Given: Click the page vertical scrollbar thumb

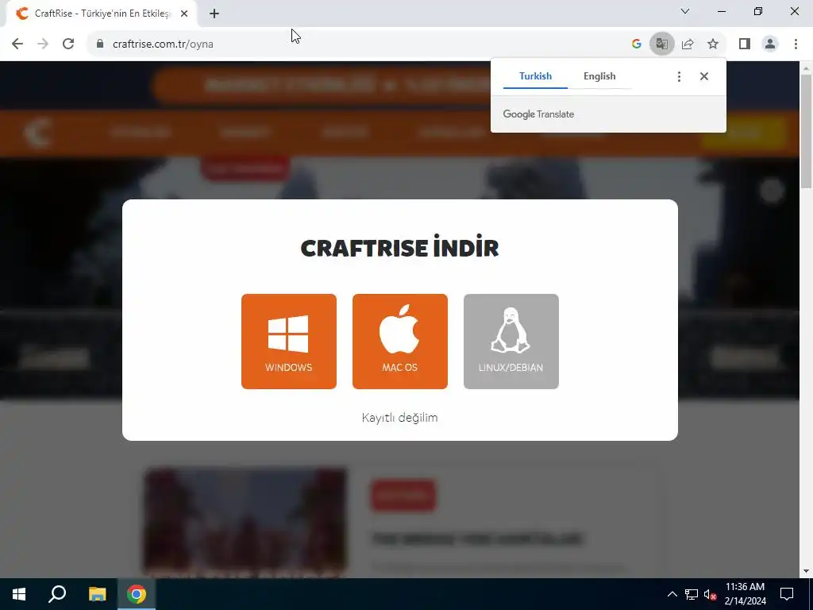Looking at the screenshot, I should click(x=806, y=131).
